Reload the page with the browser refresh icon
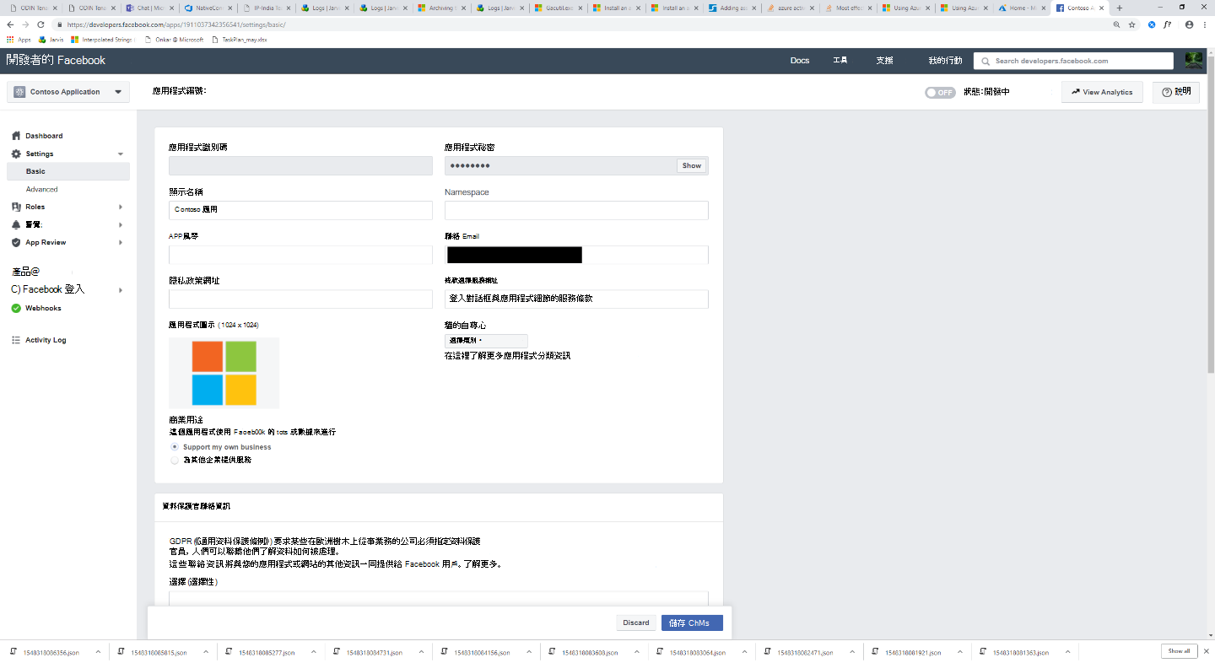 40,24
